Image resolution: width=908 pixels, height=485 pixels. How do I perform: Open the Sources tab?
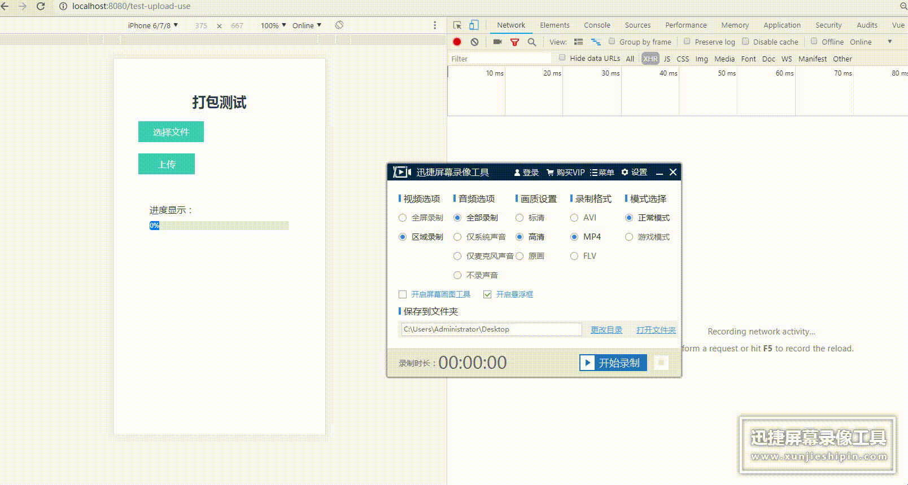[x=638, y=25]
